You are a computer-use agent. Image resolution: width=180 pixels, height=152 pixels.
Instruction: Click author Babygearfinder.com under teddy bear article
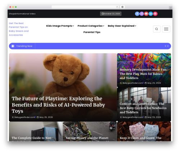point(25,117)
